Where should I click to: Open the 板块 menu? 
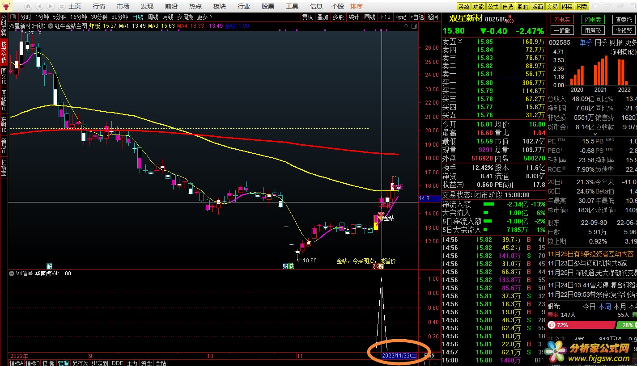coord(220,6)
